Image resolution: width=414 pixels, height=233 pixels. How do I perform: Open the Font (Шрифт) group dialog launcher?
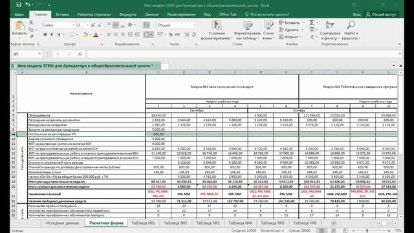102,45
